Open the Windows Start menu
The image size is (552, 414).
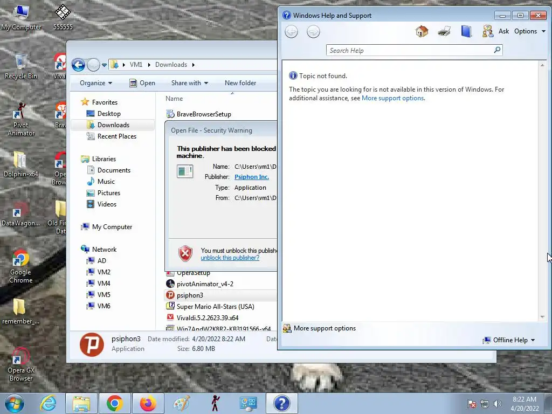pyautogui.click(x=15, y=403)
